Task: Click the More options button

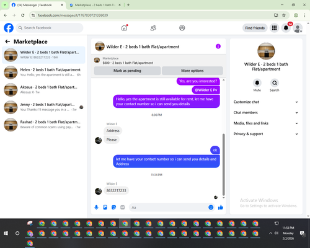Action: 192,71
